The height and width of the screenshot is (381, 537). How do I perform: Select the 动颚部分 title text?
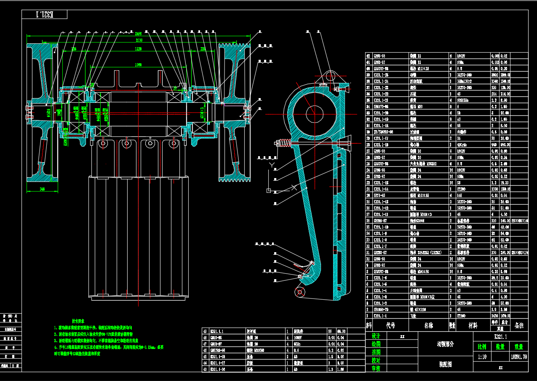(445, 344)
